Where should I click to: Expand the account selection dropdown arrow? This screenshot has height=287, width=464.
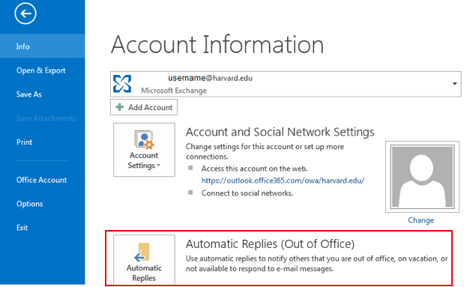pyautogui.click(x=454, y=84)
